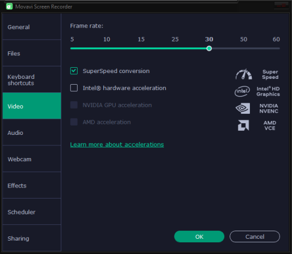Select the Sharing tab

(32, 238)
